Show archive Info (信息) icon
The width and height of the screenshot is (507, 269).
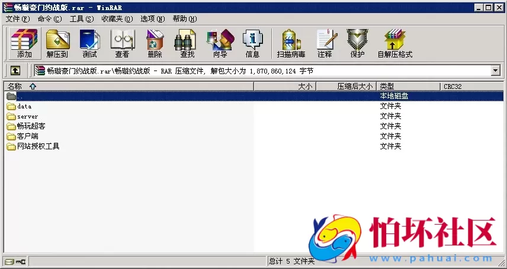point(252,43)
